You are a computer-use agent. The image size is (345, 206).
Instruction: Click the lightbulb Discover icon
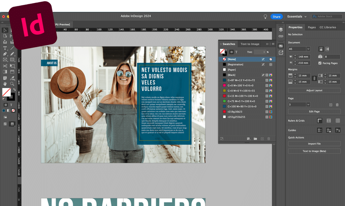coord(265,16)
